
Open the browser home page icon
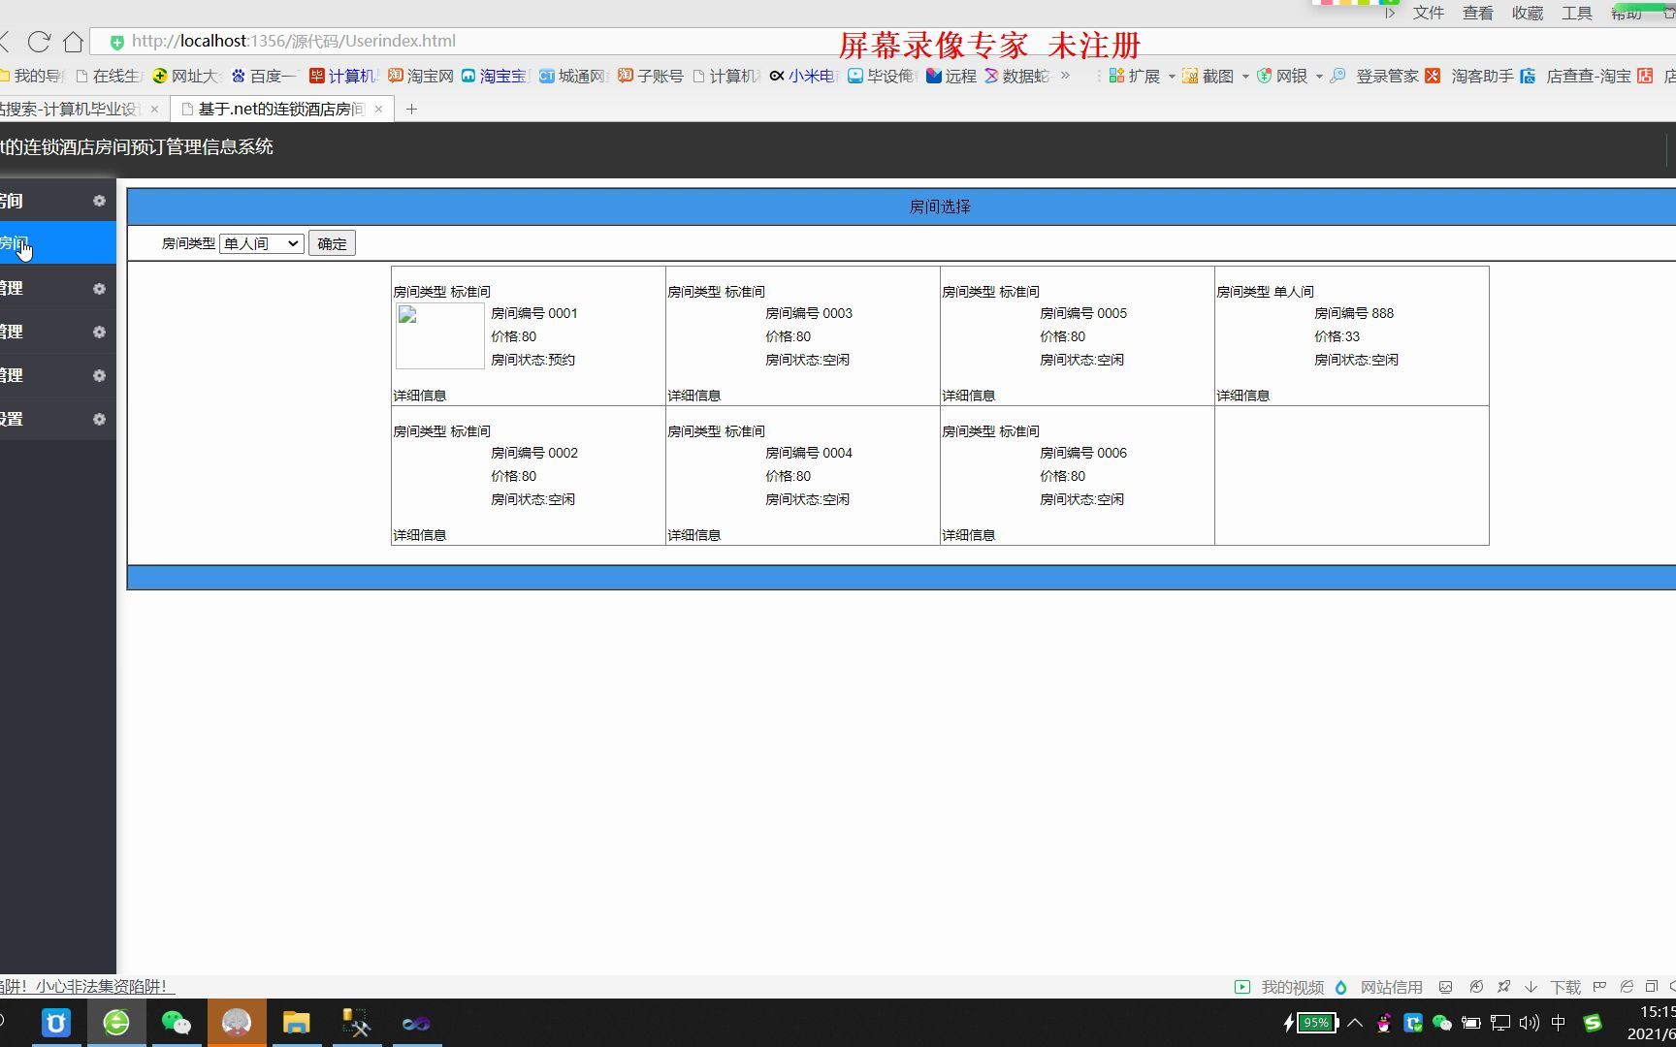click(x=73, y=41)
